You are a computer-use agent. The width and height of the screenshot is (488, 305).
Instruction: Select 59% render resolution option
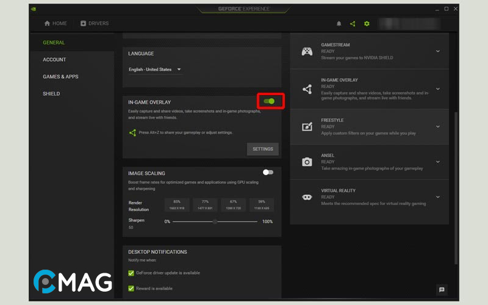(262, 205)
